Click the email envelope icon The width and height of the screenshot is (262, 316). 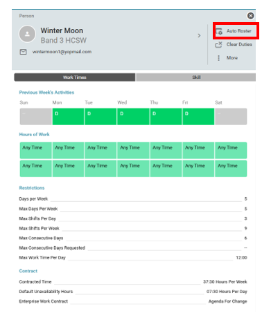point(23,52)
